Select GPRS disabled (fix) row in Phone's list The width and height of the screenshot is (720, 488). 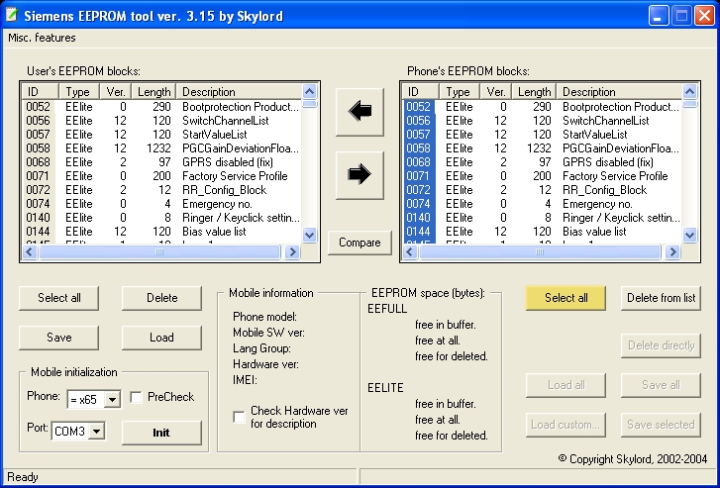(x=543, y=162)
